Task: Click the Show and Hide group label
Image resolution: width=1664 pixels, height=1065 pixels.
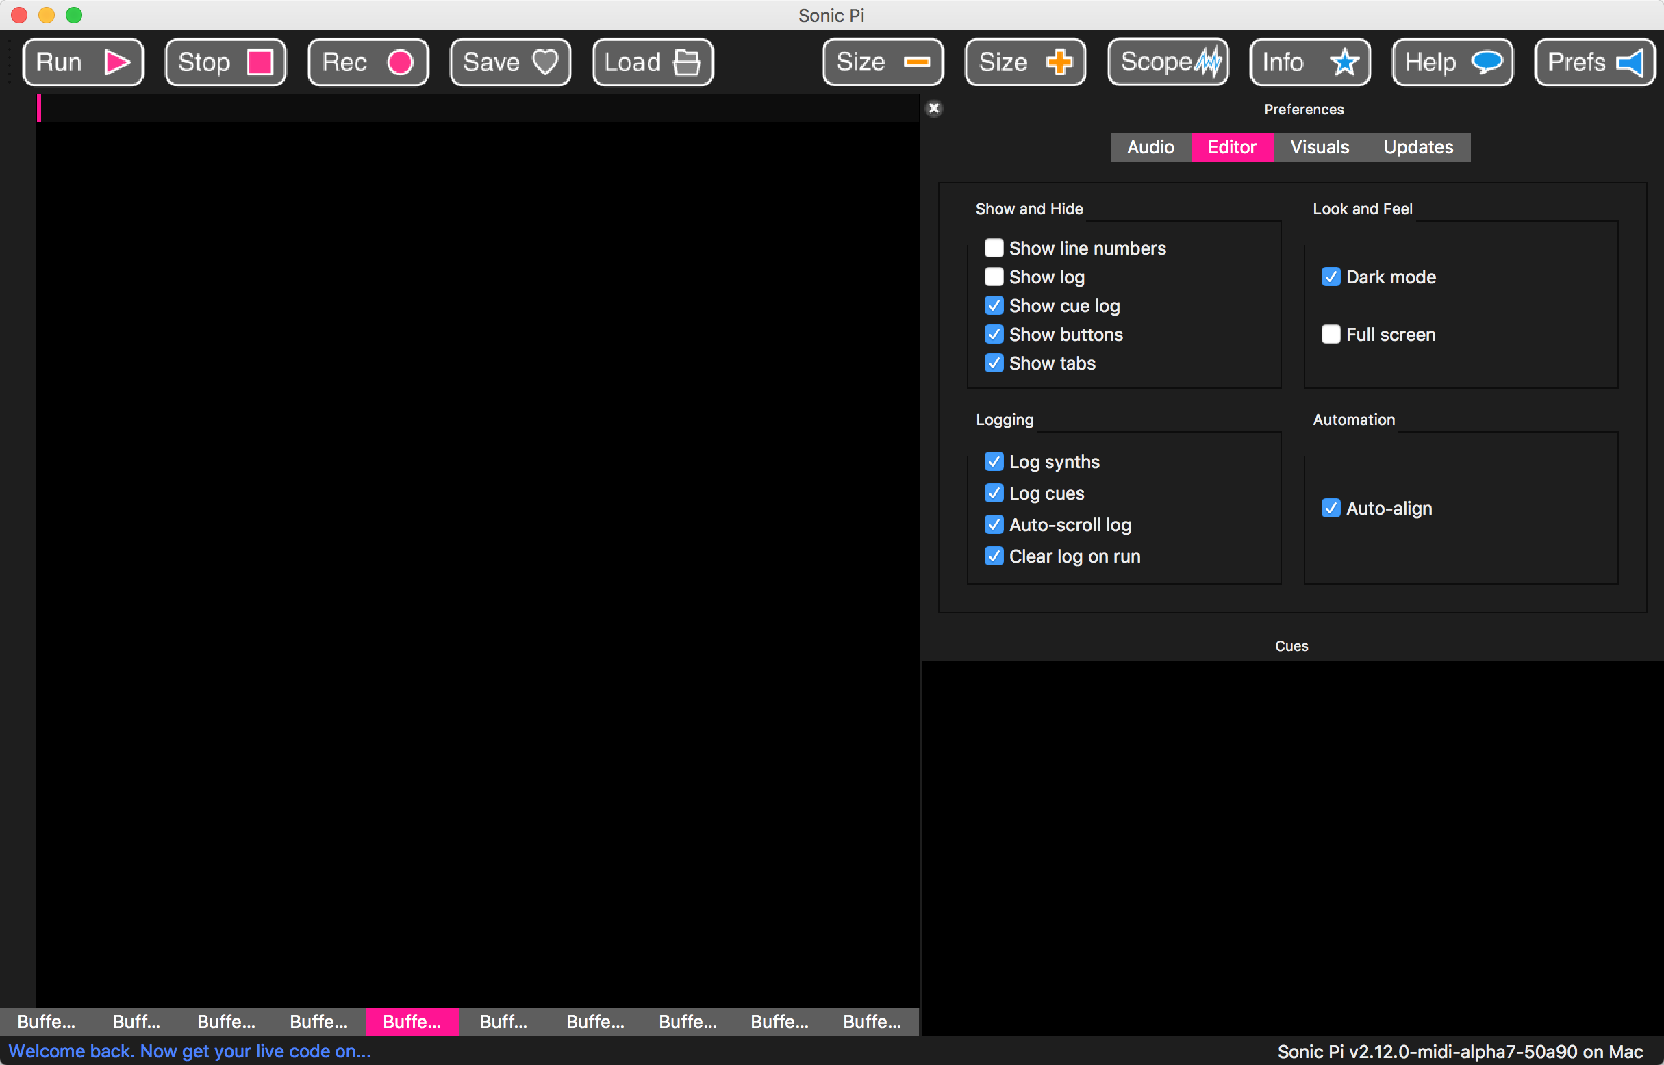Action: tap(1029, 209)
